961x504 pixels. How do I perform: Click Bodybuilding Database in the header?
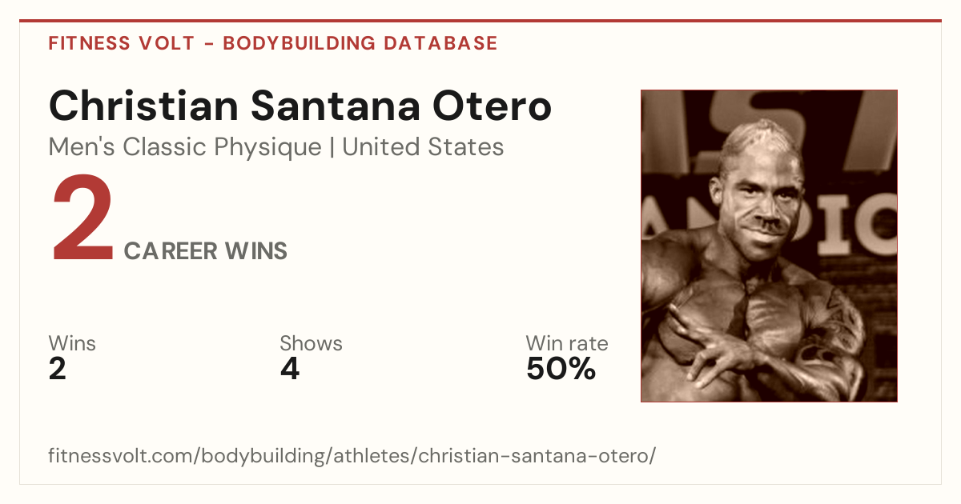[x=360, y=43]
